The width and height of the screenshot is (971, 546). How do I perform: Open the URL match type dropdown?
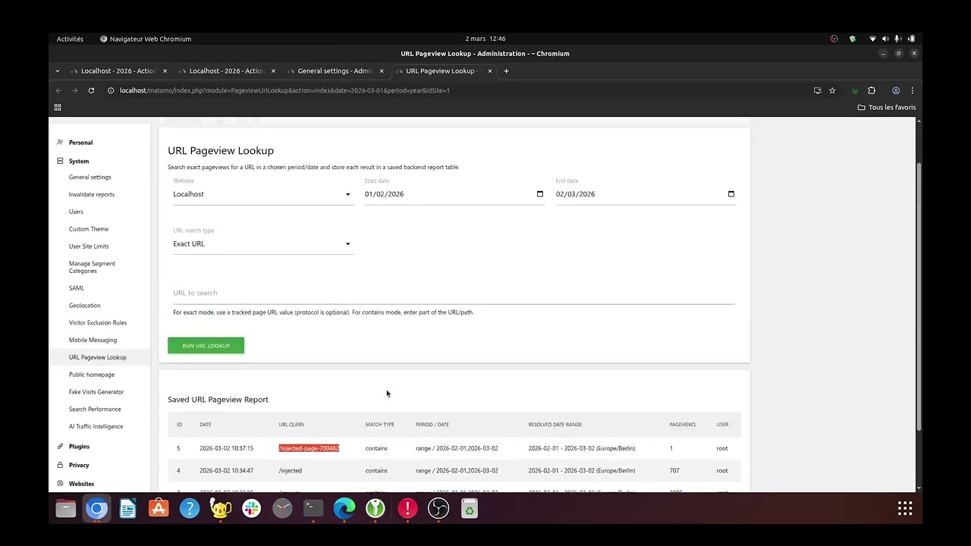pyautogui.click(x=262, y=244)
